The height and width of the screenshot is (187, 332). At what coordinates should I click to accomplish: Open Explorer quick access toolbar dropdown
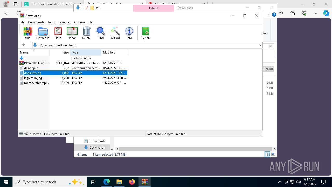point(97,8)
